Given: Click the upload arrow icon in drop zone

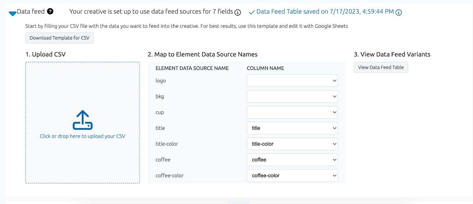Looking at the screenshot, I should pos(82,120).
